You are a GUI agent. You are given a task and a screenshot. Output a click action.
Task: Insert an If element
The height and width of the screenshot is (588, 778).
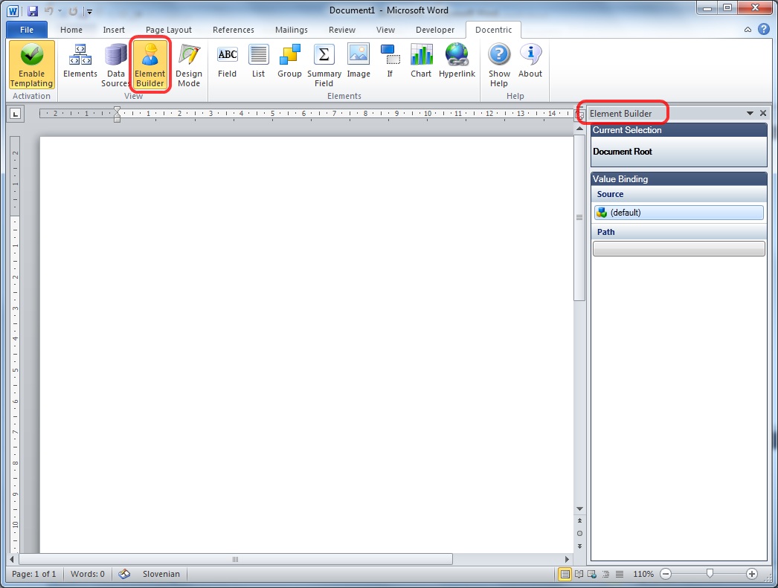click(390, 62)
